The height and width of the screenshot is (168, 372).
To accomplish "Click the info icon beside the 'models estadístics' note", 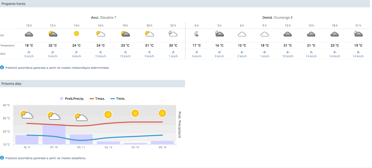I will pos(2,158).
